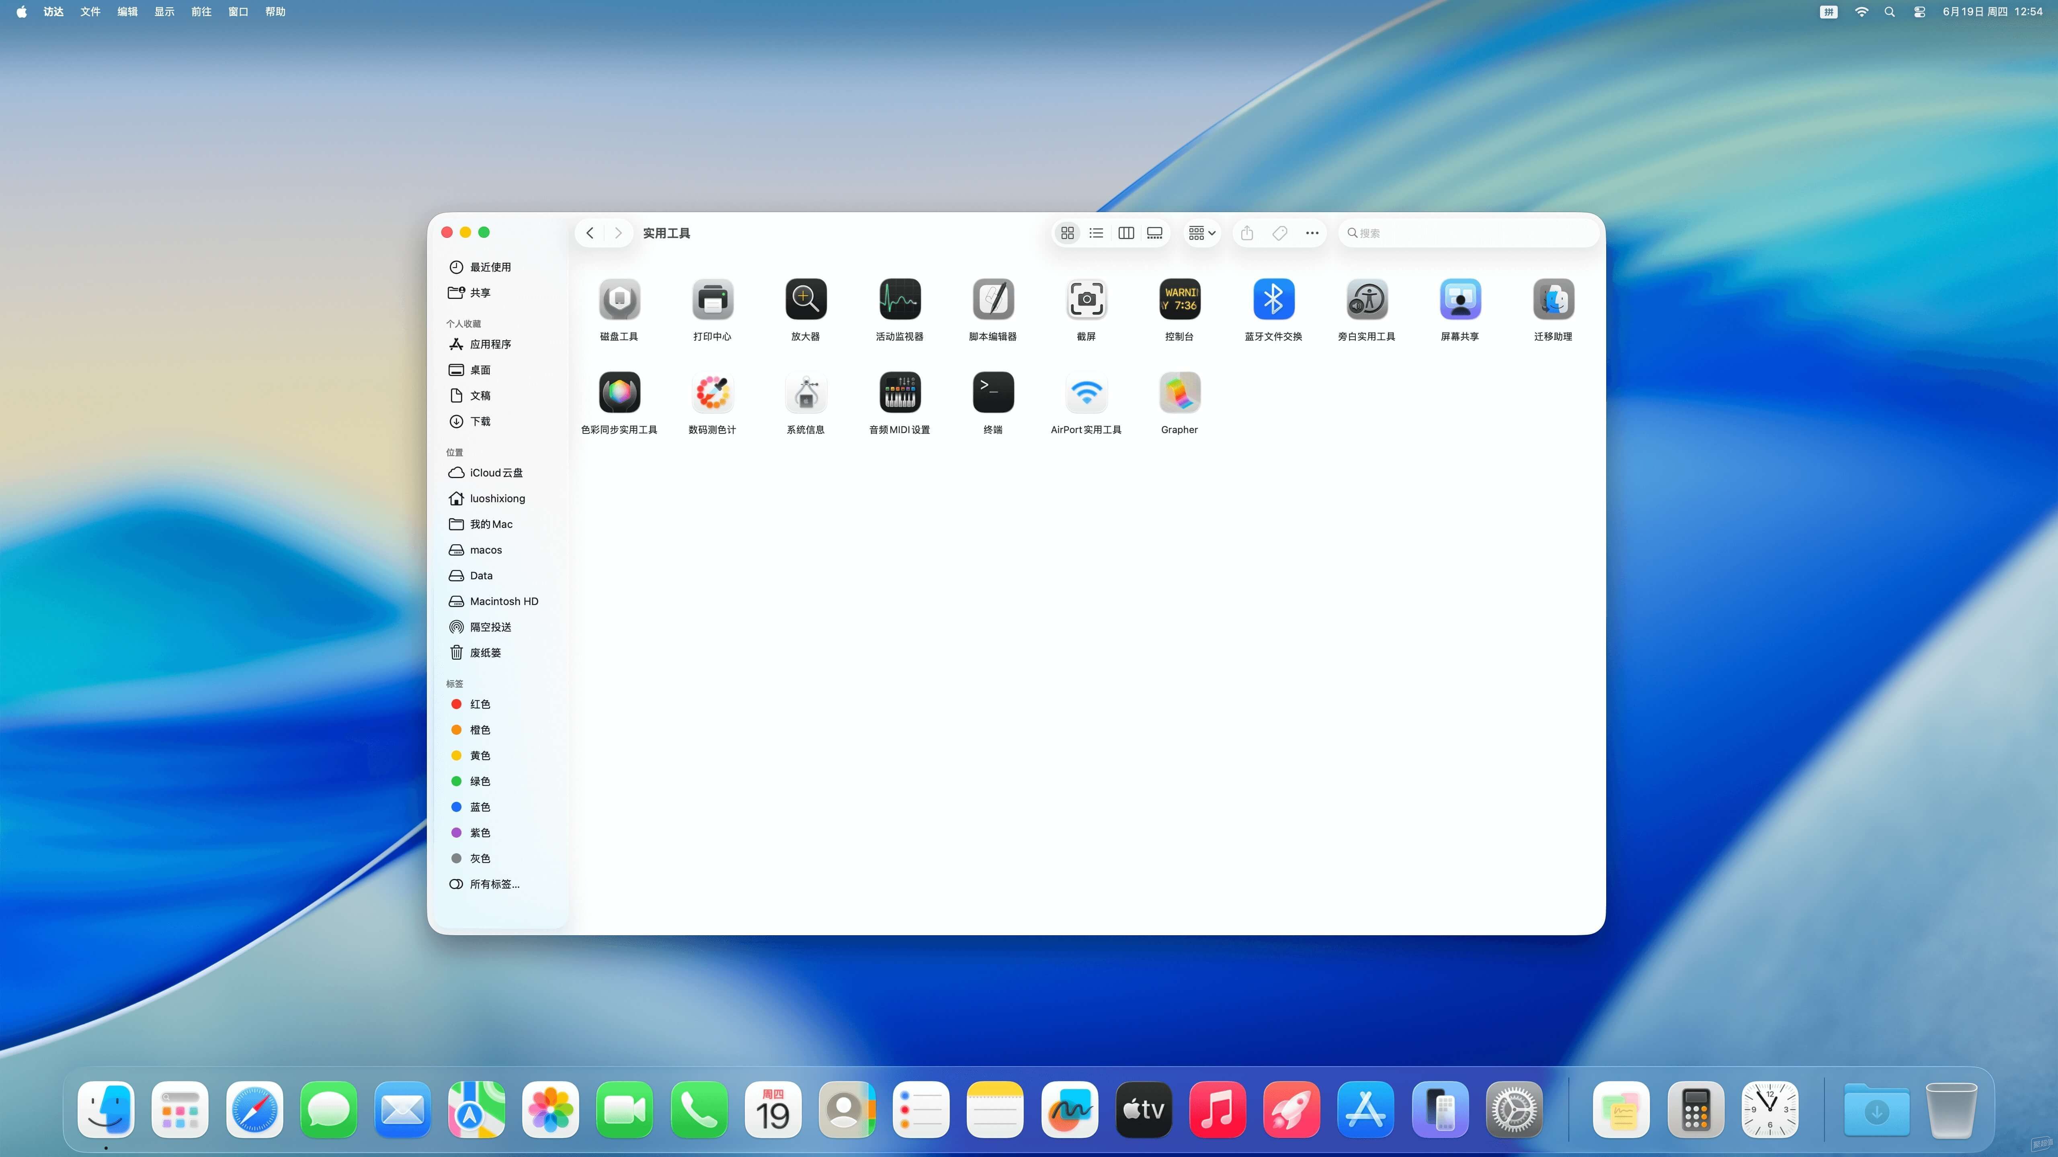Viewport: 2058px width, 1157px height.
Task: Select the Audio MIDI Setup (音频MIDI设置) icon
Action: [900, 392]
